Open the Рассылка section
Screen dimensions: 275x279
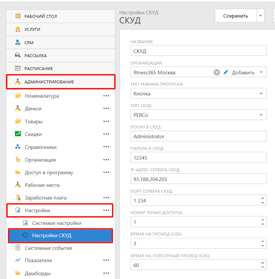tap(61, 55)
